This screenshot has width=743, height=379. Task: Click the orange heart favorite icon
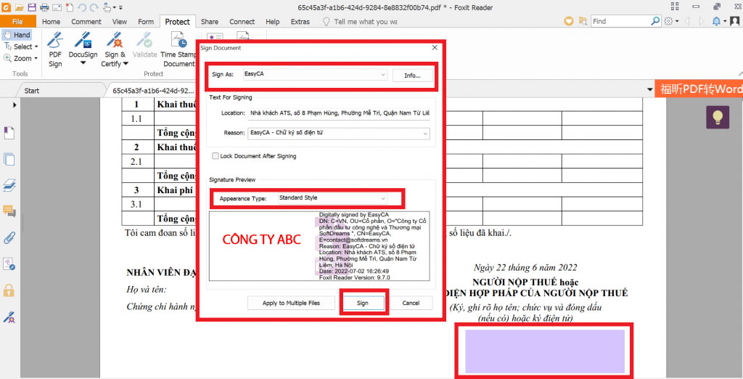pyautogui.click(x=569, y=21)
